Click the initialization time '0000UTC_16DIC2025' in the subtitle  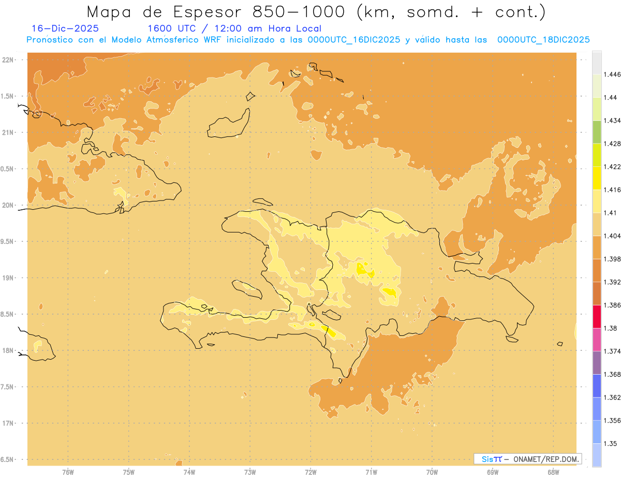(x=354, y=40)
